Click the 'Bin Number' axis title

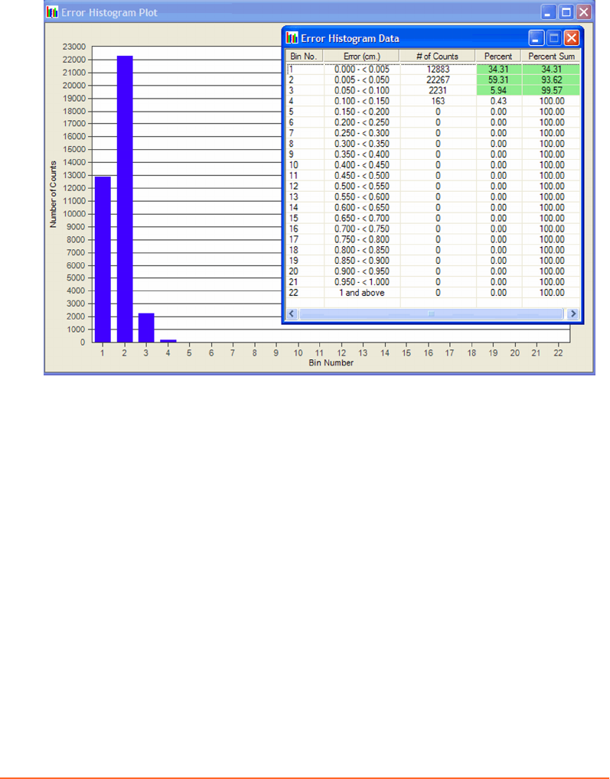331,362
